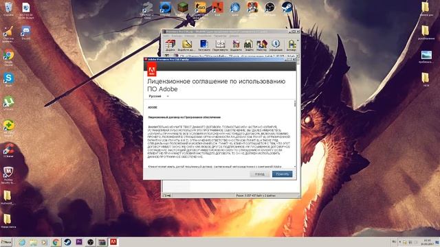This screenshot has height=247, width=440.
Task: Open Windows Media Player from the taskbar
Action: [x=44, y=242]
